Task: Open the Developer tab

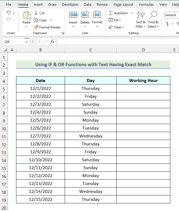Action: point(70,5)
